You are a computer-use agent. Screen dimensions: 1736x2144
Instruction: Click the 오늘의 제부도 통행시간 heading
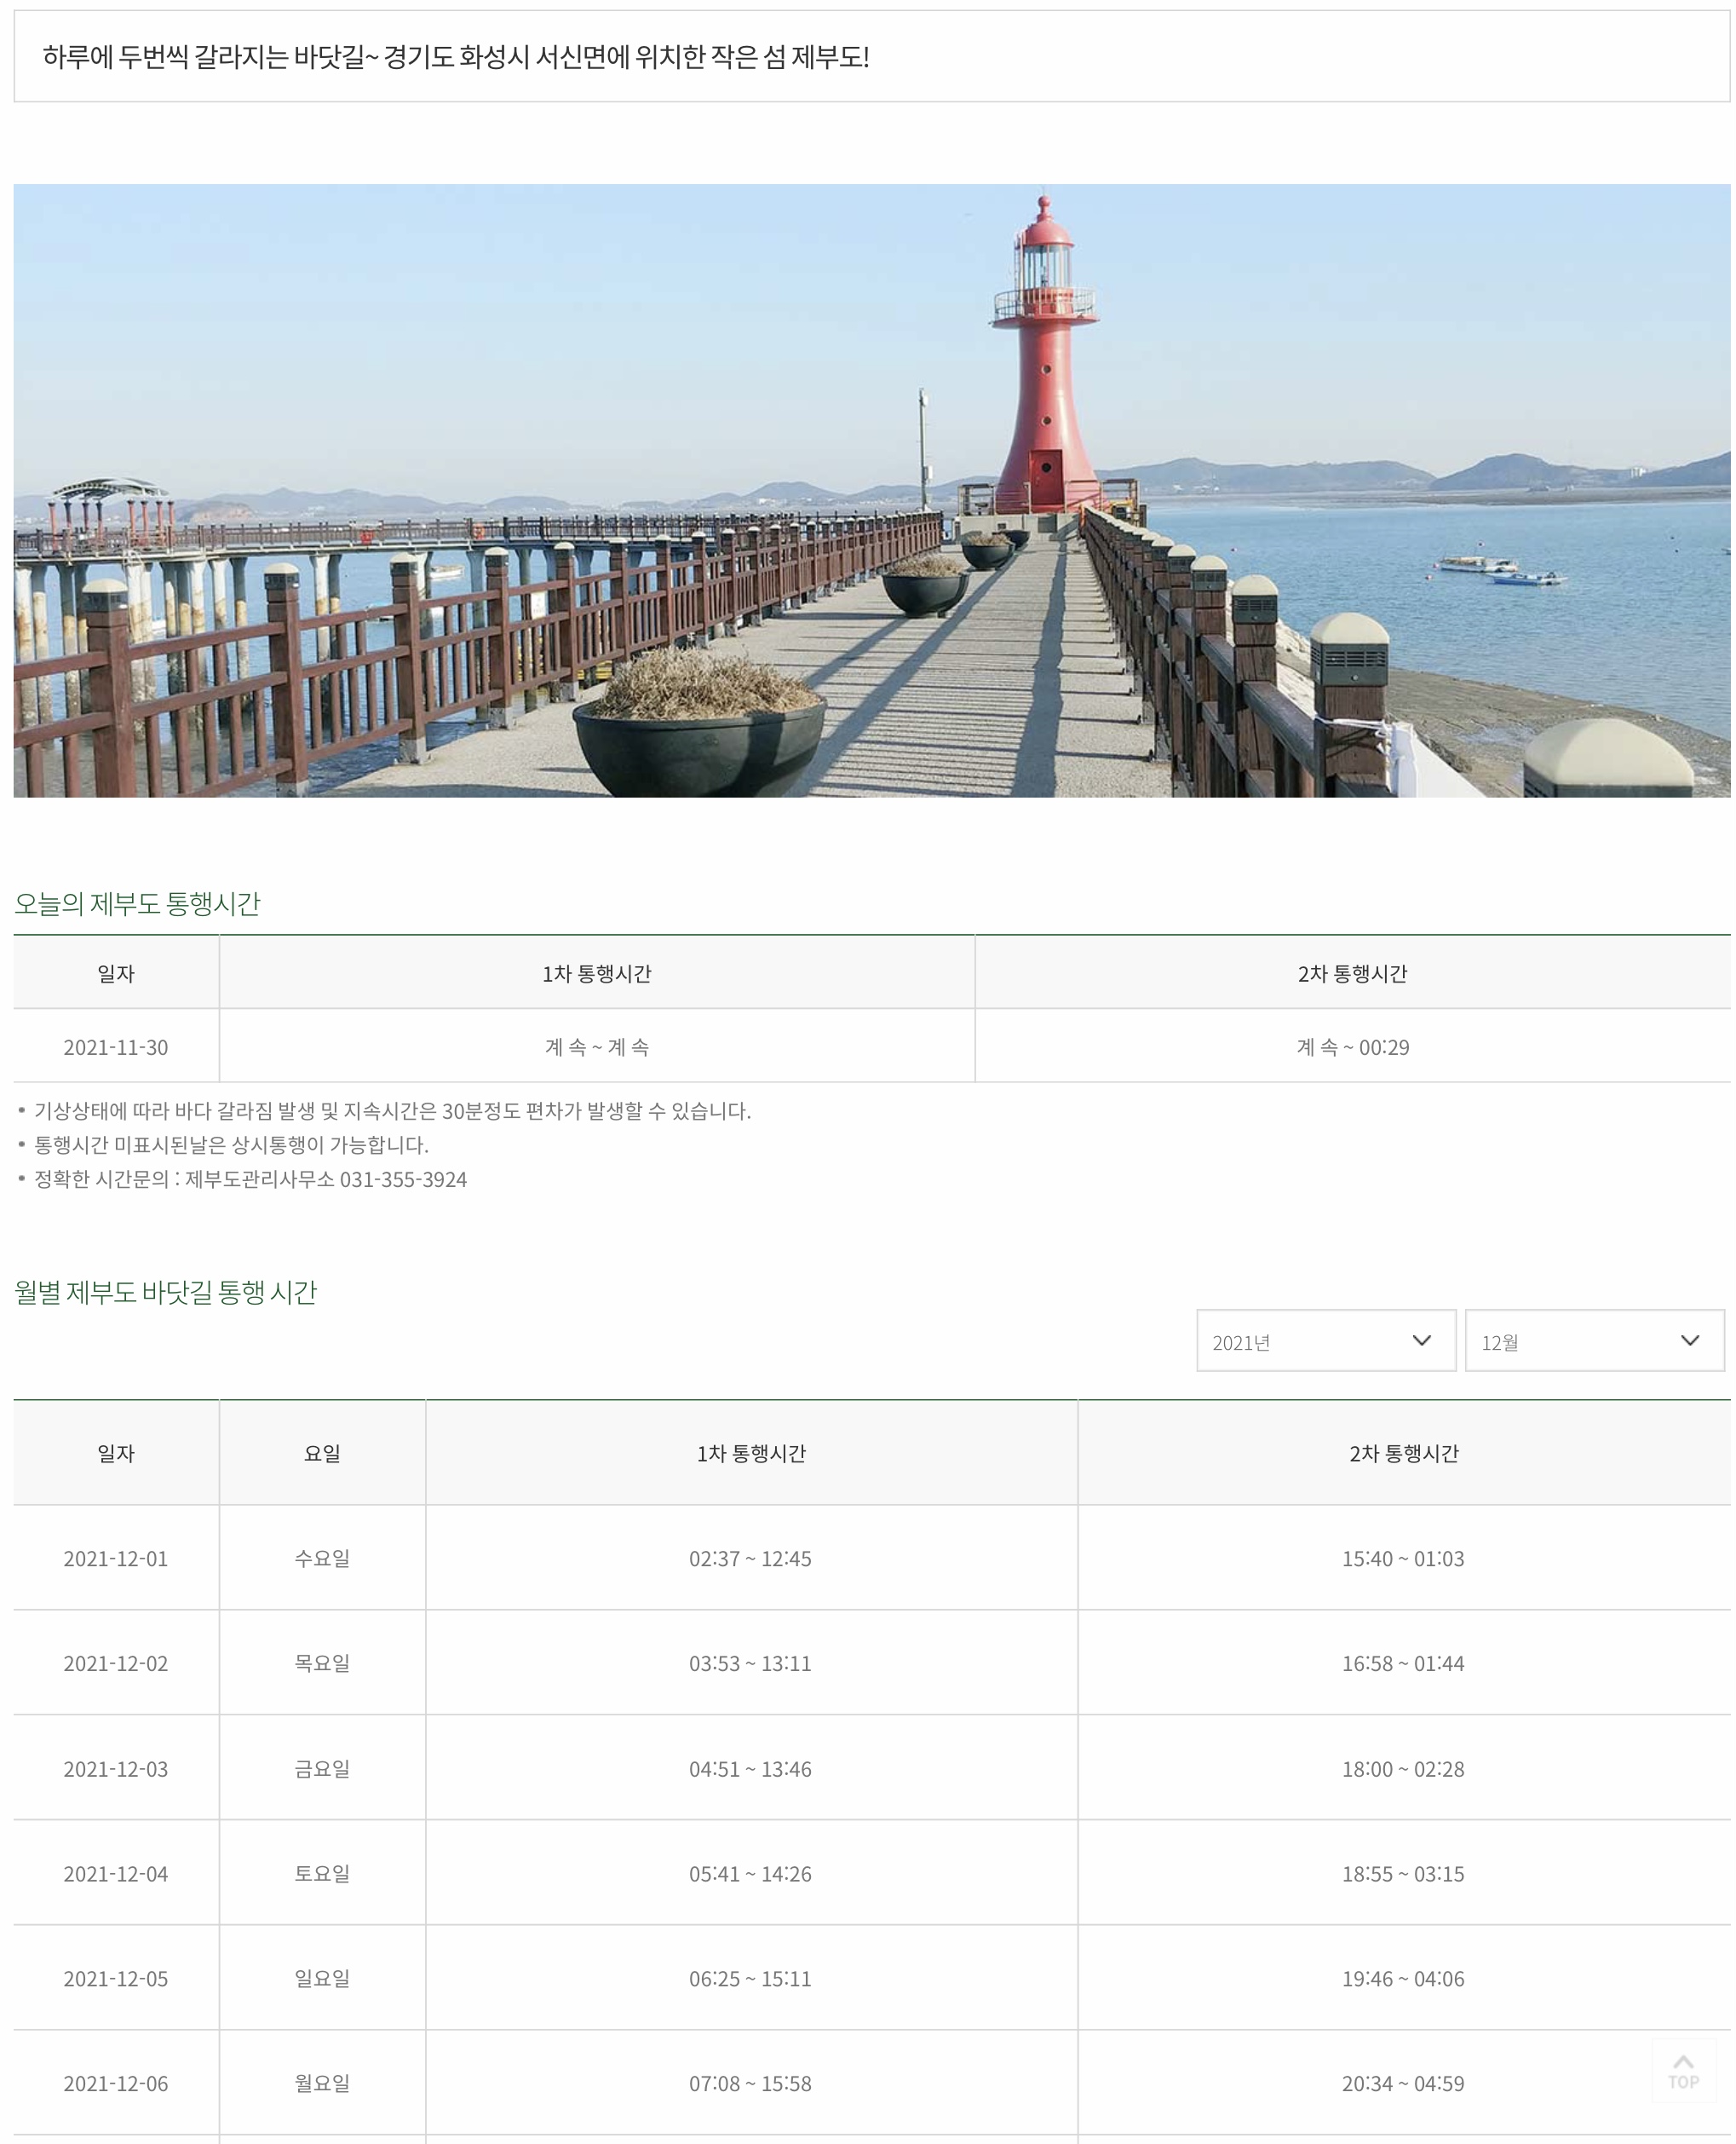pos(137,903)
